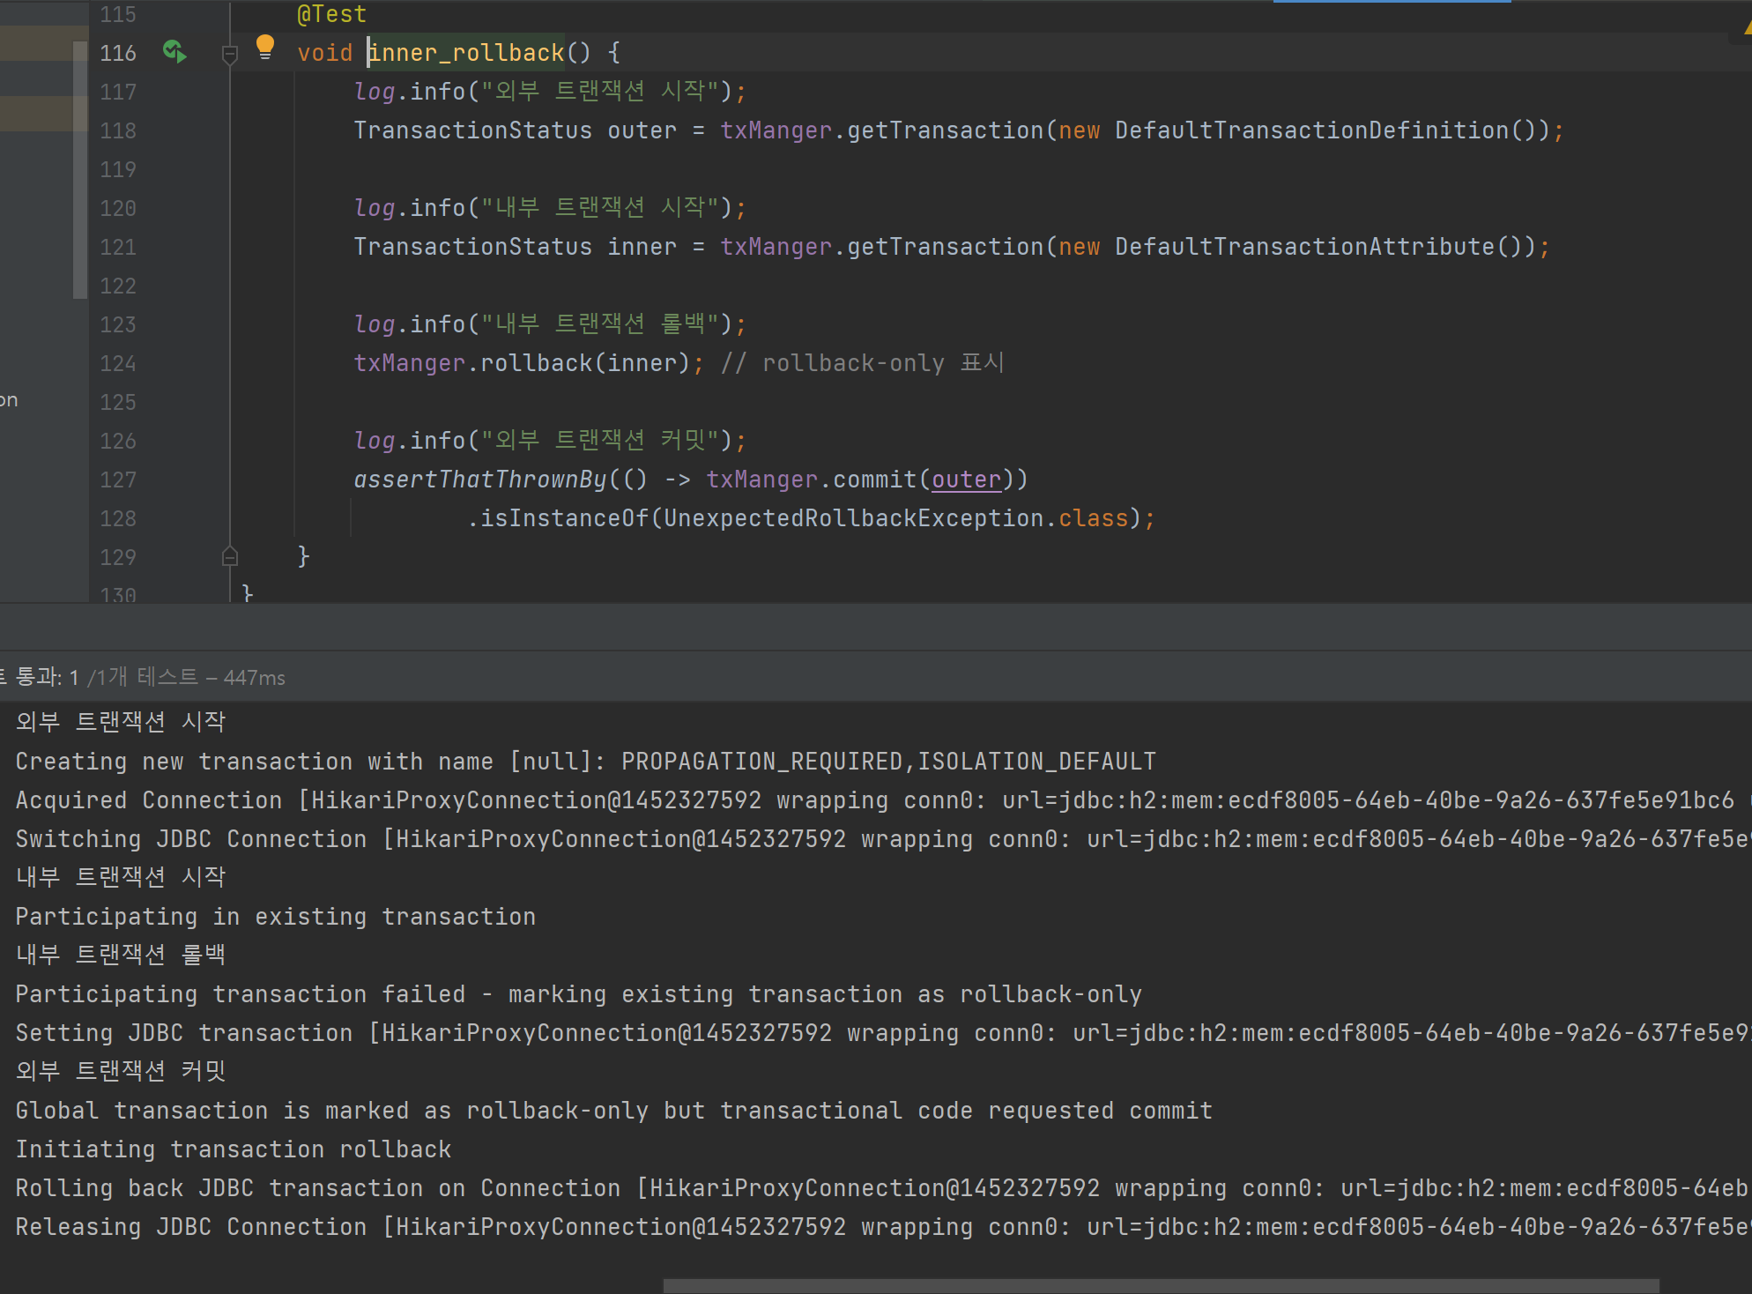The image size is (1752, 1294).
Task: Click the inspection warning triangle in editor corner
Action: pyautogui.click(x=1747, y=28)
